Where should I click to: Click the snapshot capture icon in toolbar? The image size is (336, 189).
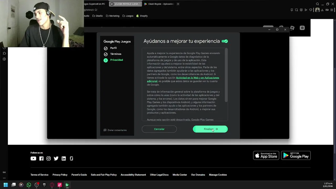click(x=296, y=10)
